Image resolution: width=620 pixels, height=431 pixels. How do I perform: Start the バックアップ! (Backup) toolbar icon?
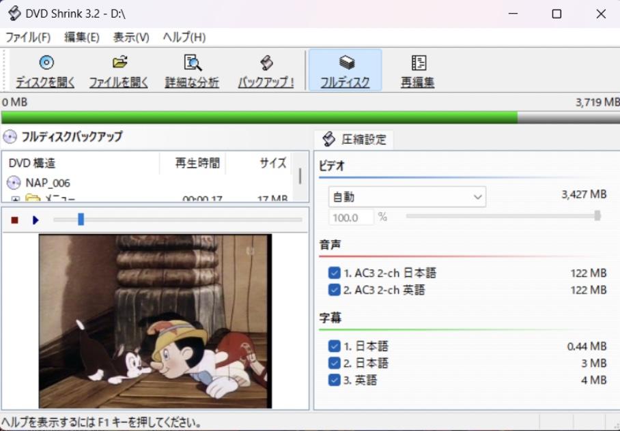coord(266,63)
